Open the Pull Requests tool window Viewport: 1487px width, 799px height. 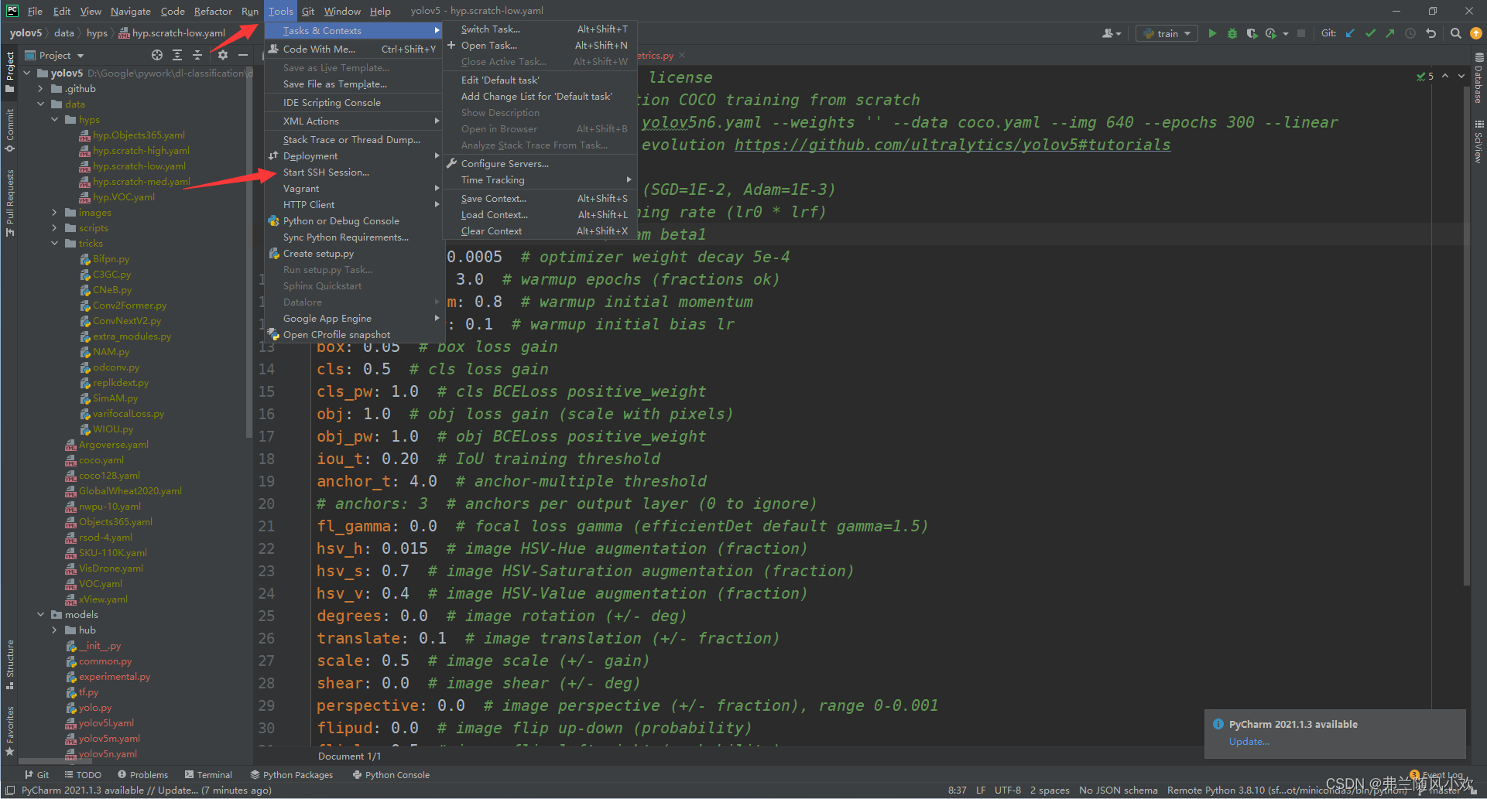(9, 203)
